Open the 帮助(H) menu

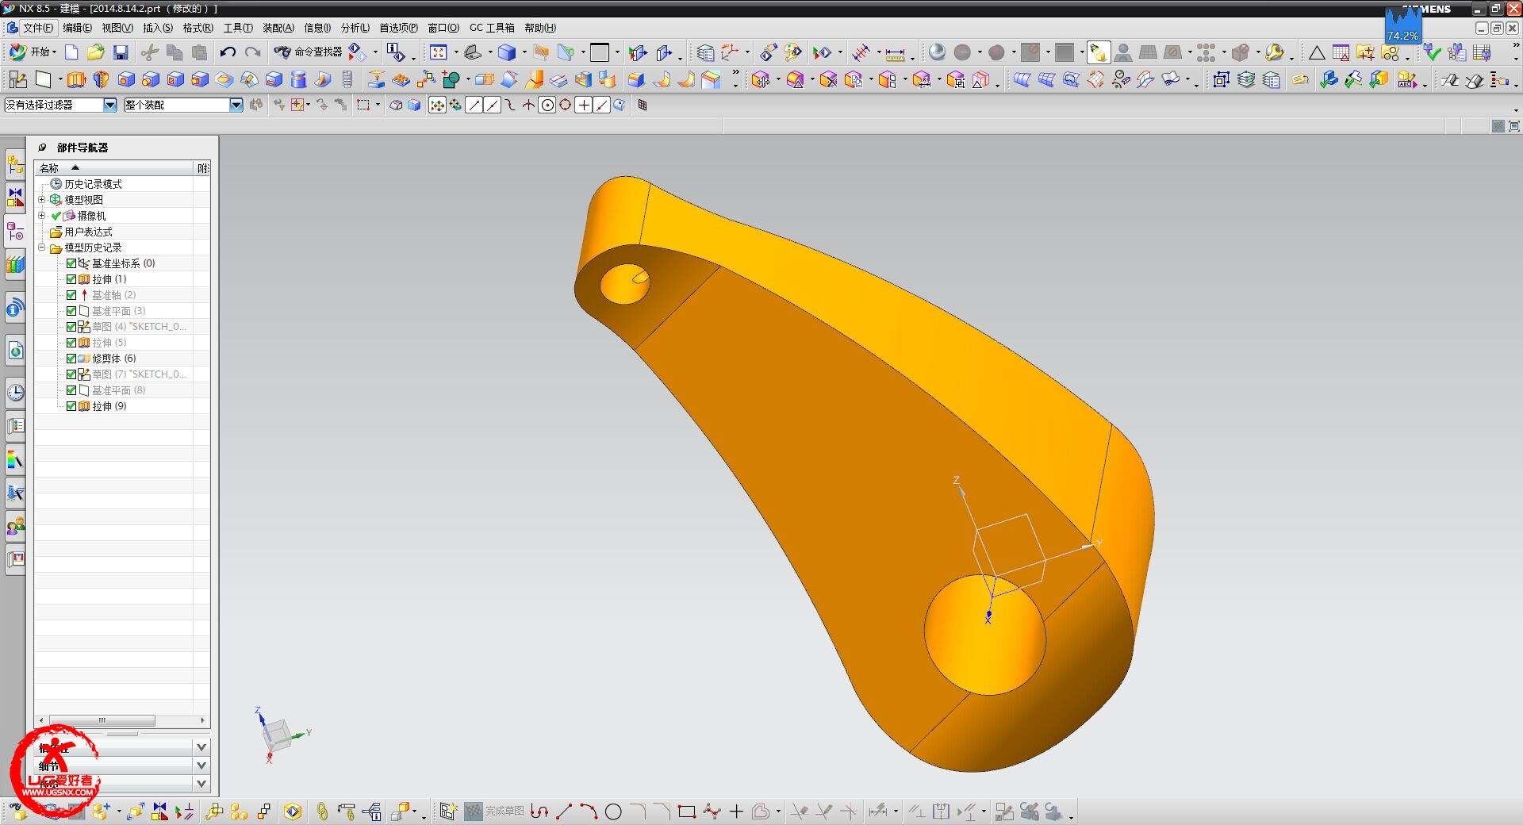point(540,28)
